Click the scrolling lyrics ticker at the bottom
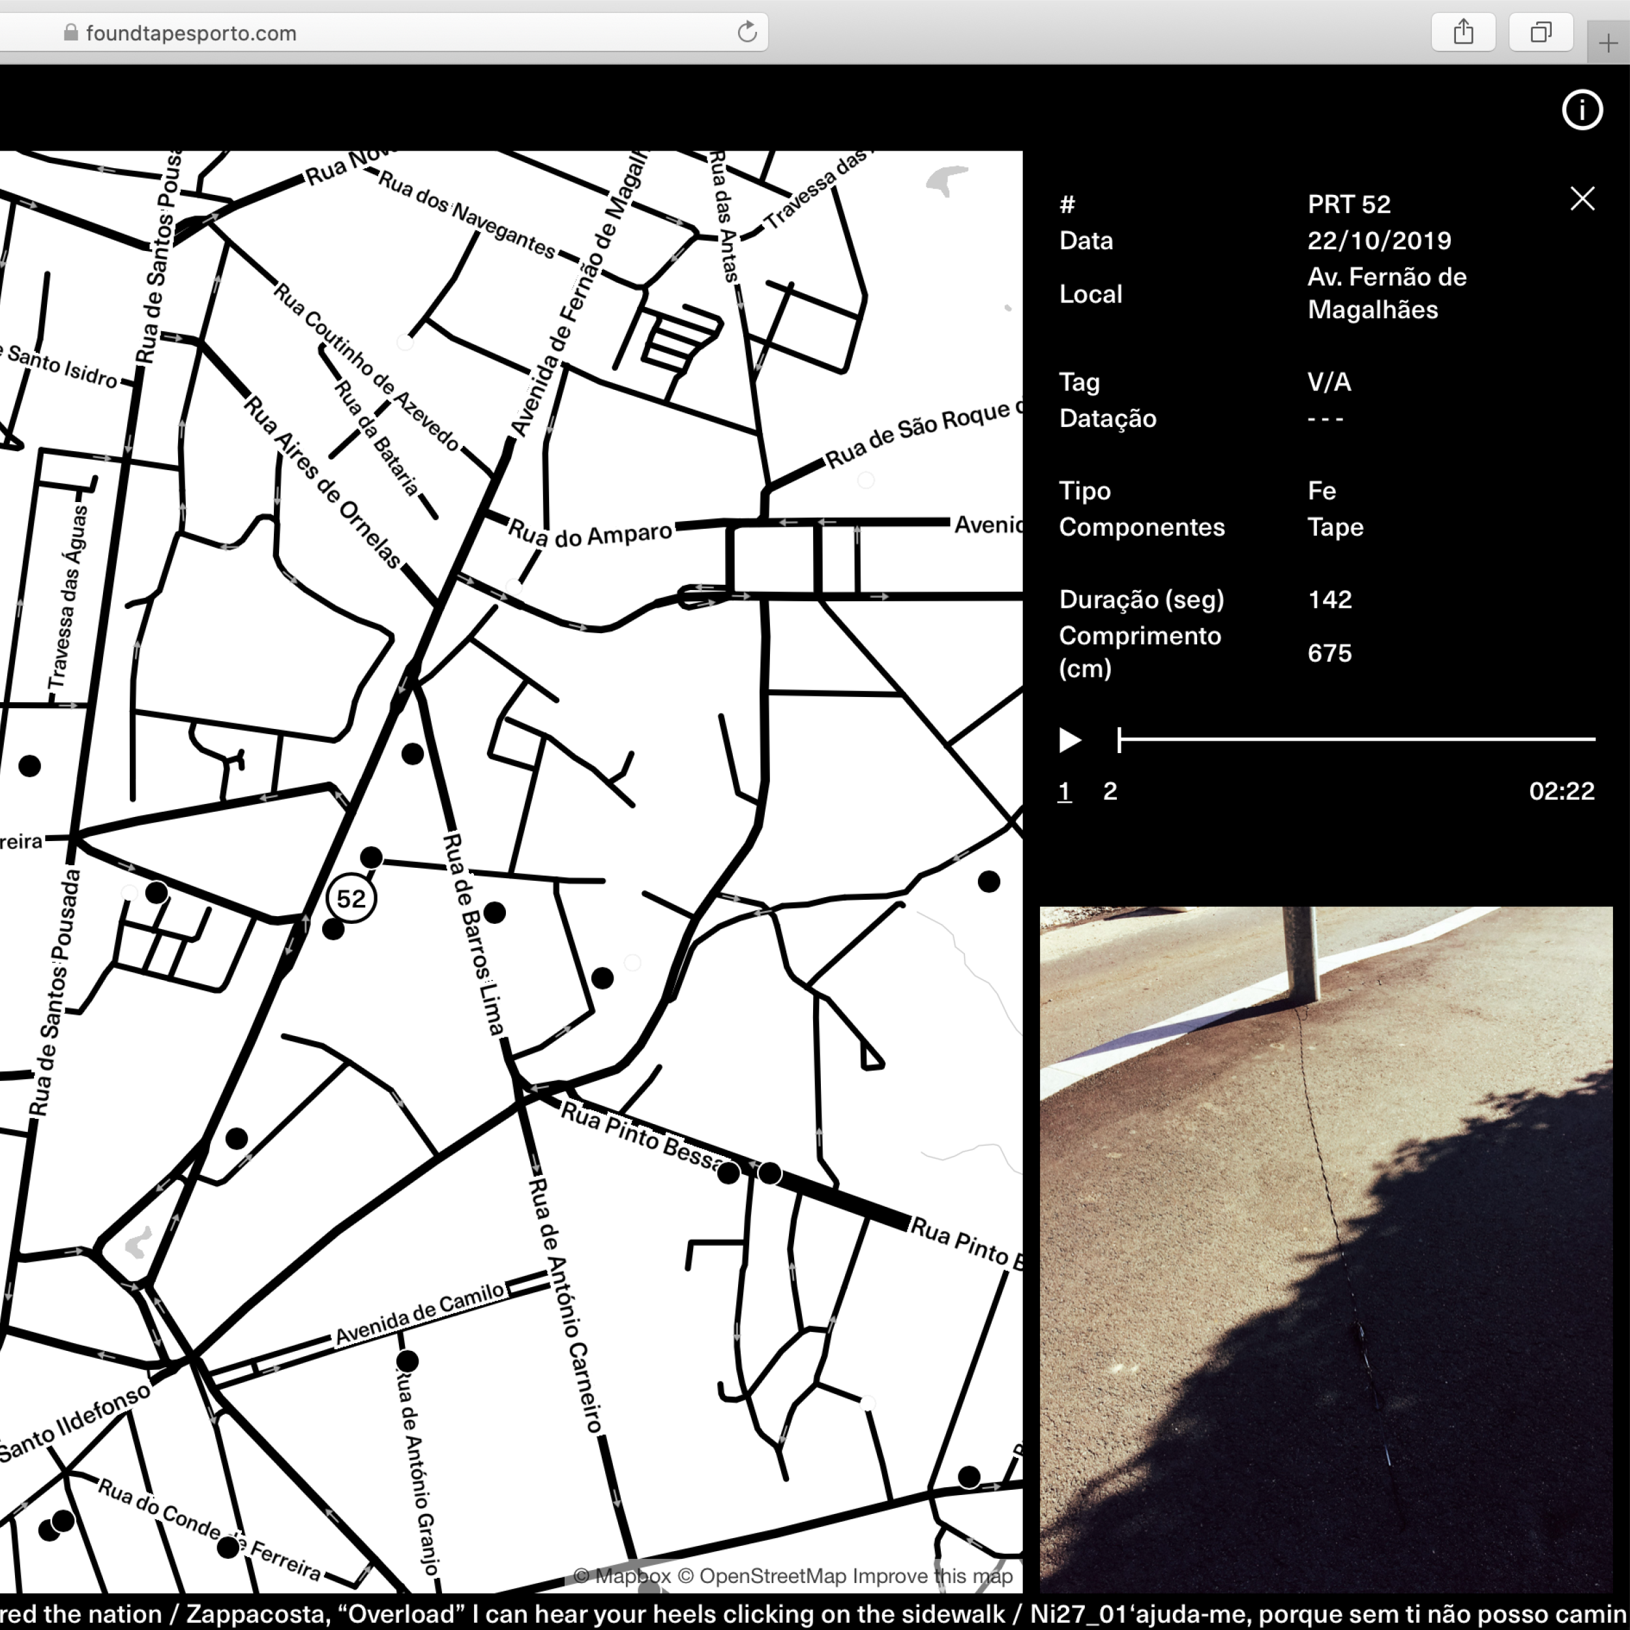The image size is (1630, 1630). coord(815,1613)
